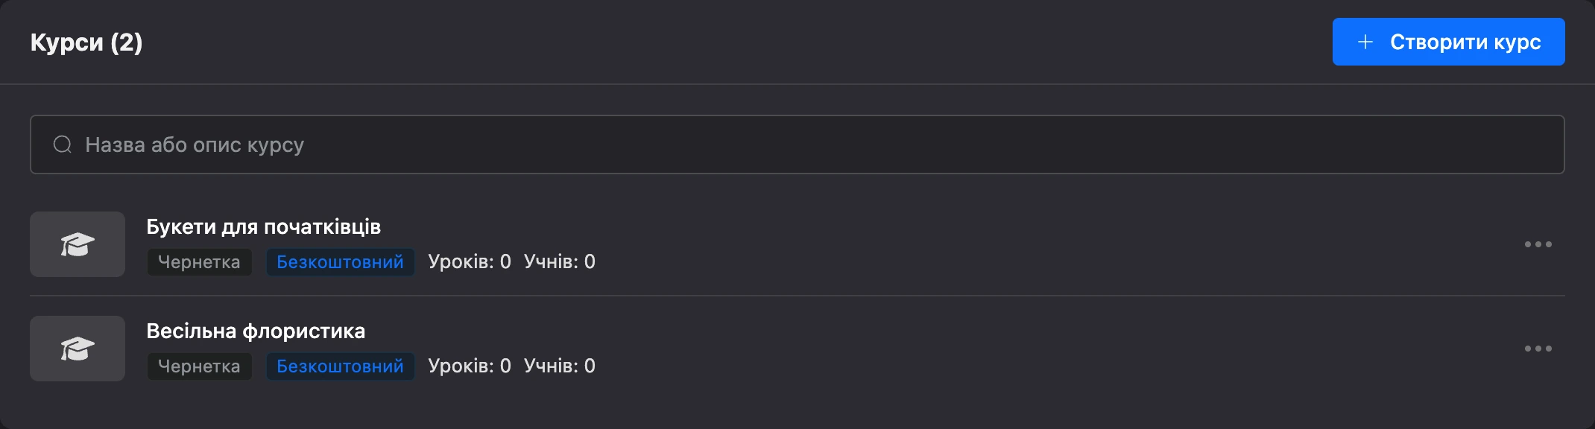Open the Весільна флористика course title
Viewport: 1595px width, 429px height.
(256, 331)
